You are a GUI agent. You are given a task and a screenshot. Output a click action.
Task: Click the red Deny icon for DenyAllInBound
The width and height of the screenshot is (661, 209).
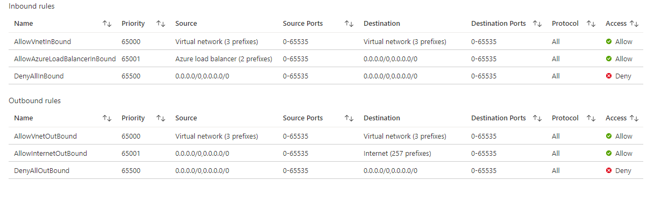point(609,76)
